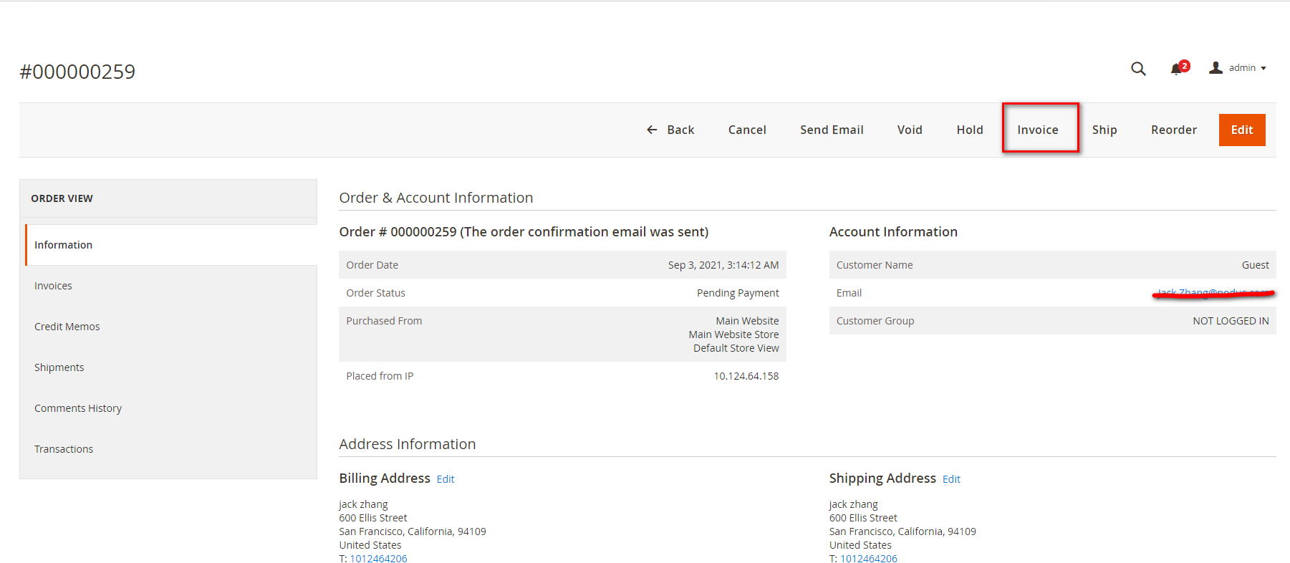
Task: Open the notifications bell icon
Action: [x=1176, y=69]
